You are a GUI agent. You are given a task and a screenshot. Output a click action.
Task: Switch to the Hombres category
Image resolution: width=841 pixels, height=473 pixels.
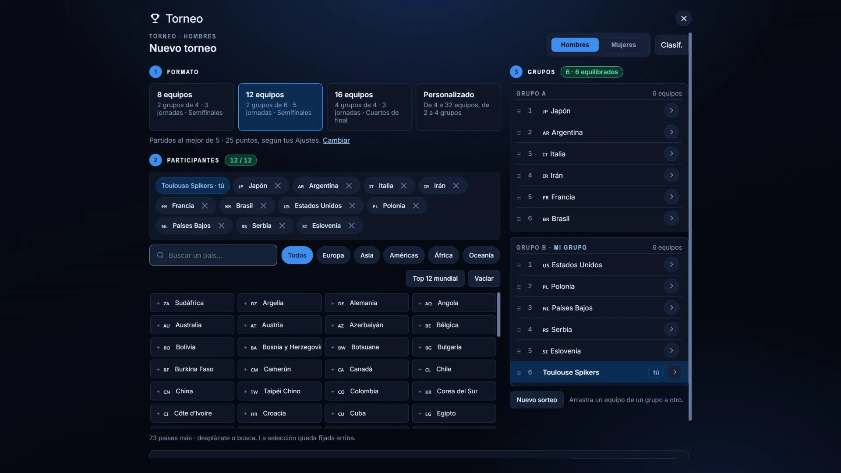coord(575,45)
